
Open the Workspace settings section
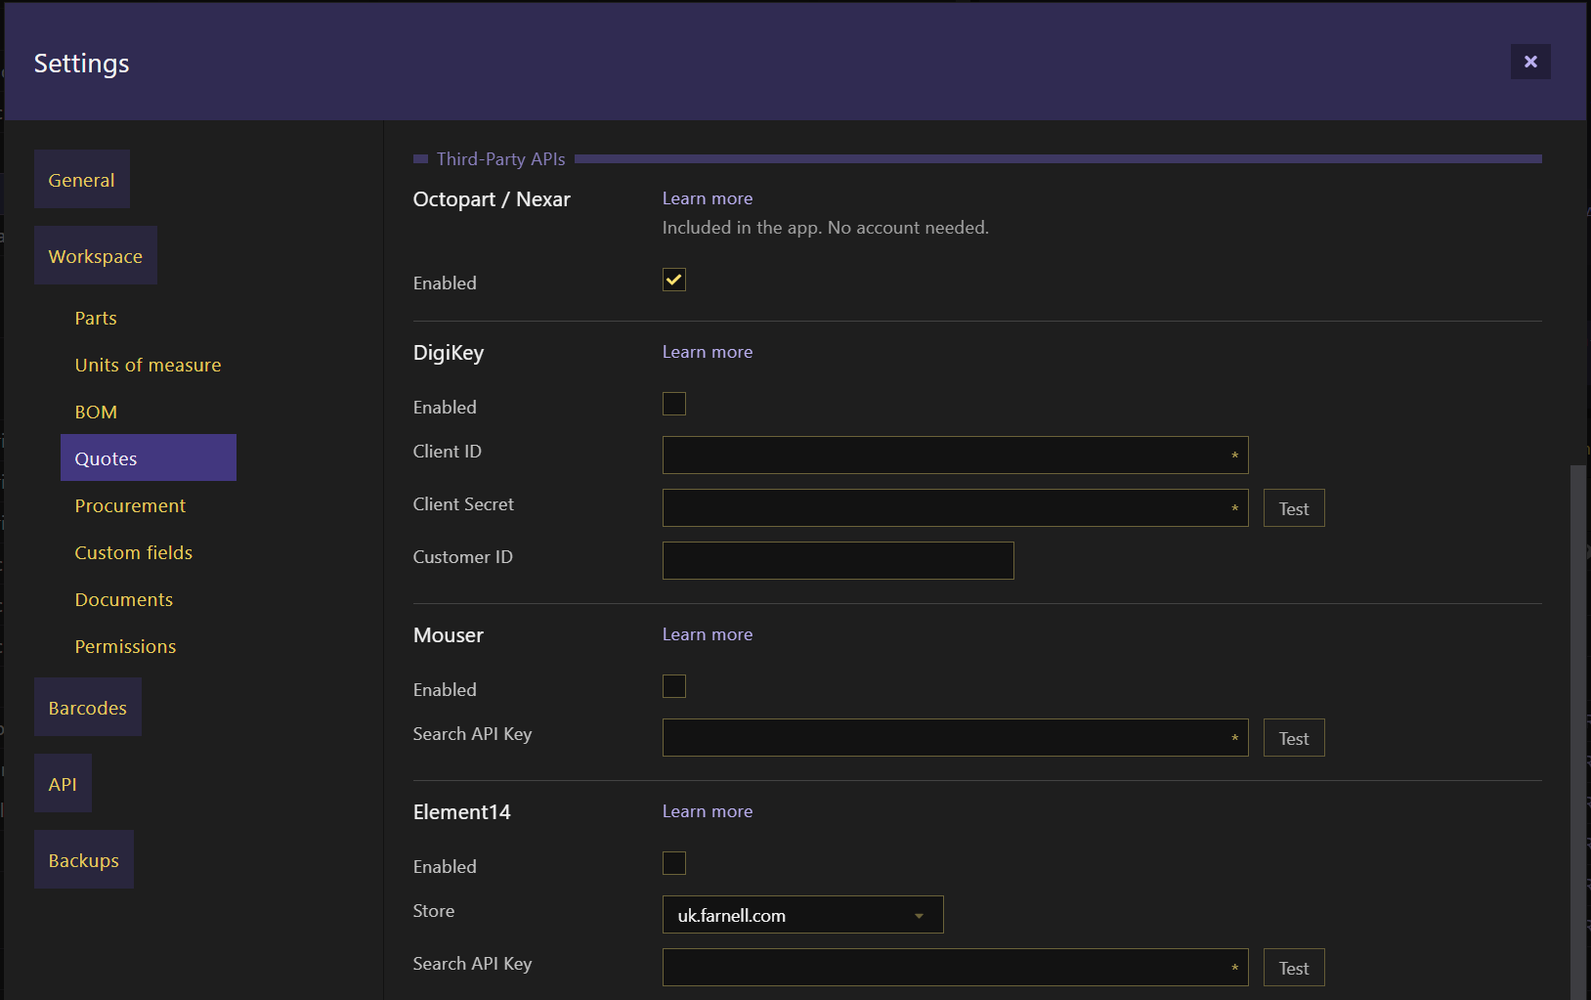(96, 255)
